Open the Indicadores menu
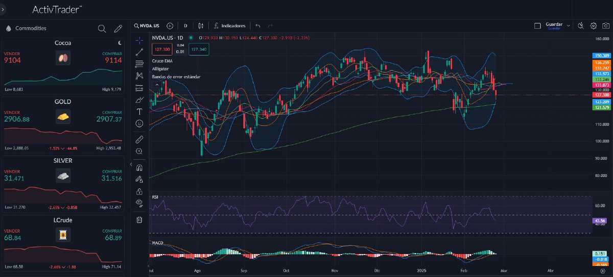 [230, 26]
